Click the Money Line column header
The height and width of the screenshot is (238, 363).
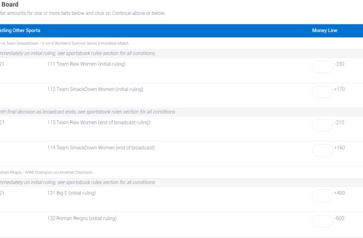[x=324, y=30]
